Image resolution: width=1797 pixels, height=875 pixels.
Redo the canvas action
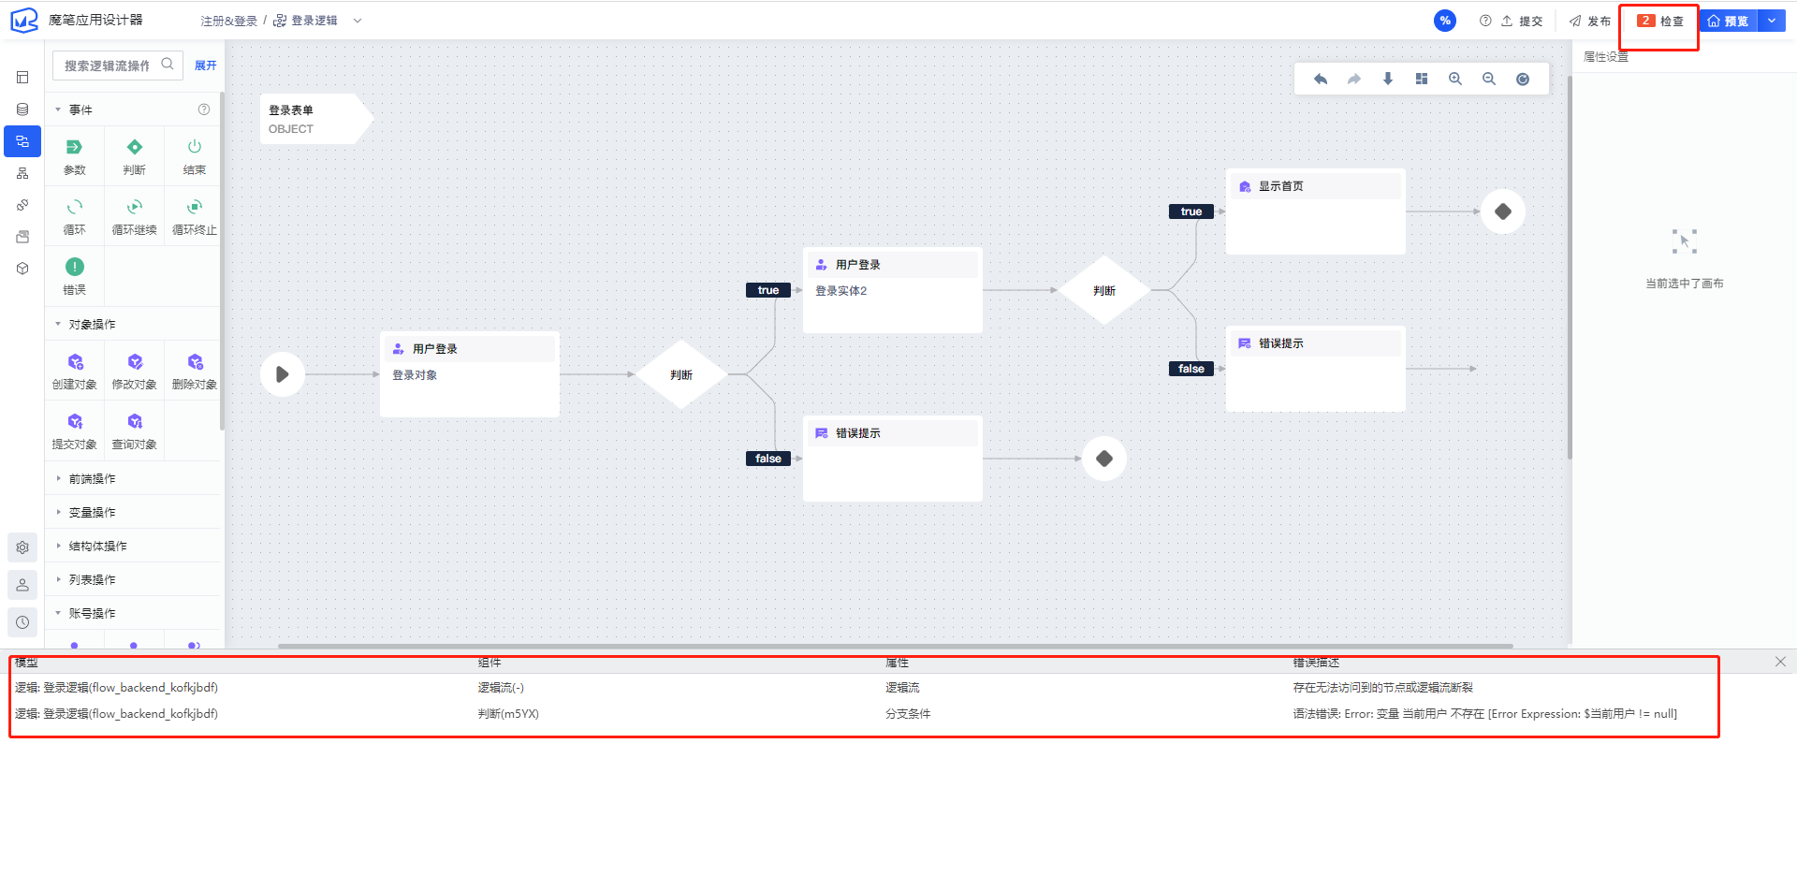(1354, 79)
